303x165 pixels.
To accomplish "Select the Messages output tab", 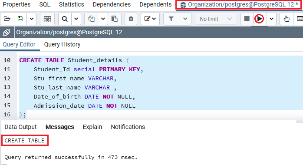I will (60, 127).
